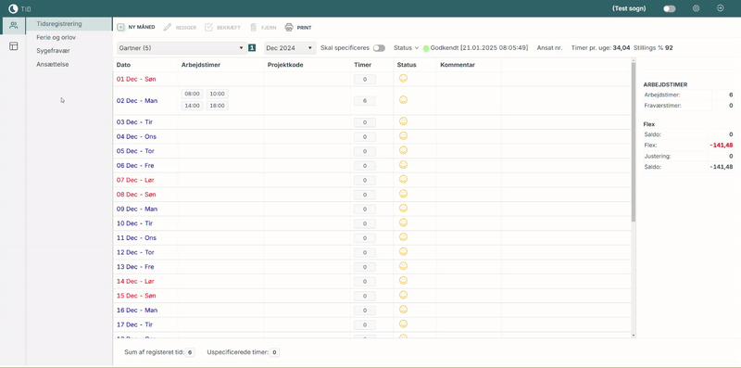Click the smiley status for 12 Dec
The width and height of the screenshot is (741, 368).
(x=403, y=251)
